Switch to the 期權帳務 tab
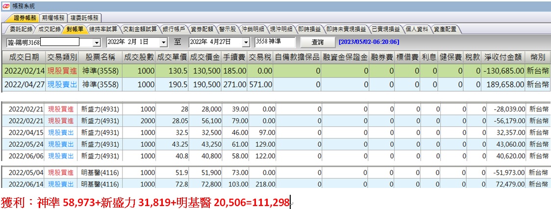 (x=53, y=18)
